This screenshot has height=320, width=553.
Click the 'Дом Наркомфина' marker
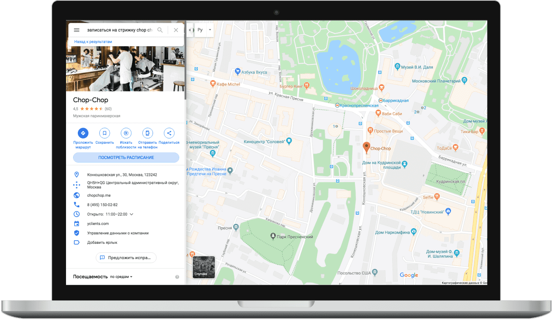pyautogui.click(x=413, y=232)
